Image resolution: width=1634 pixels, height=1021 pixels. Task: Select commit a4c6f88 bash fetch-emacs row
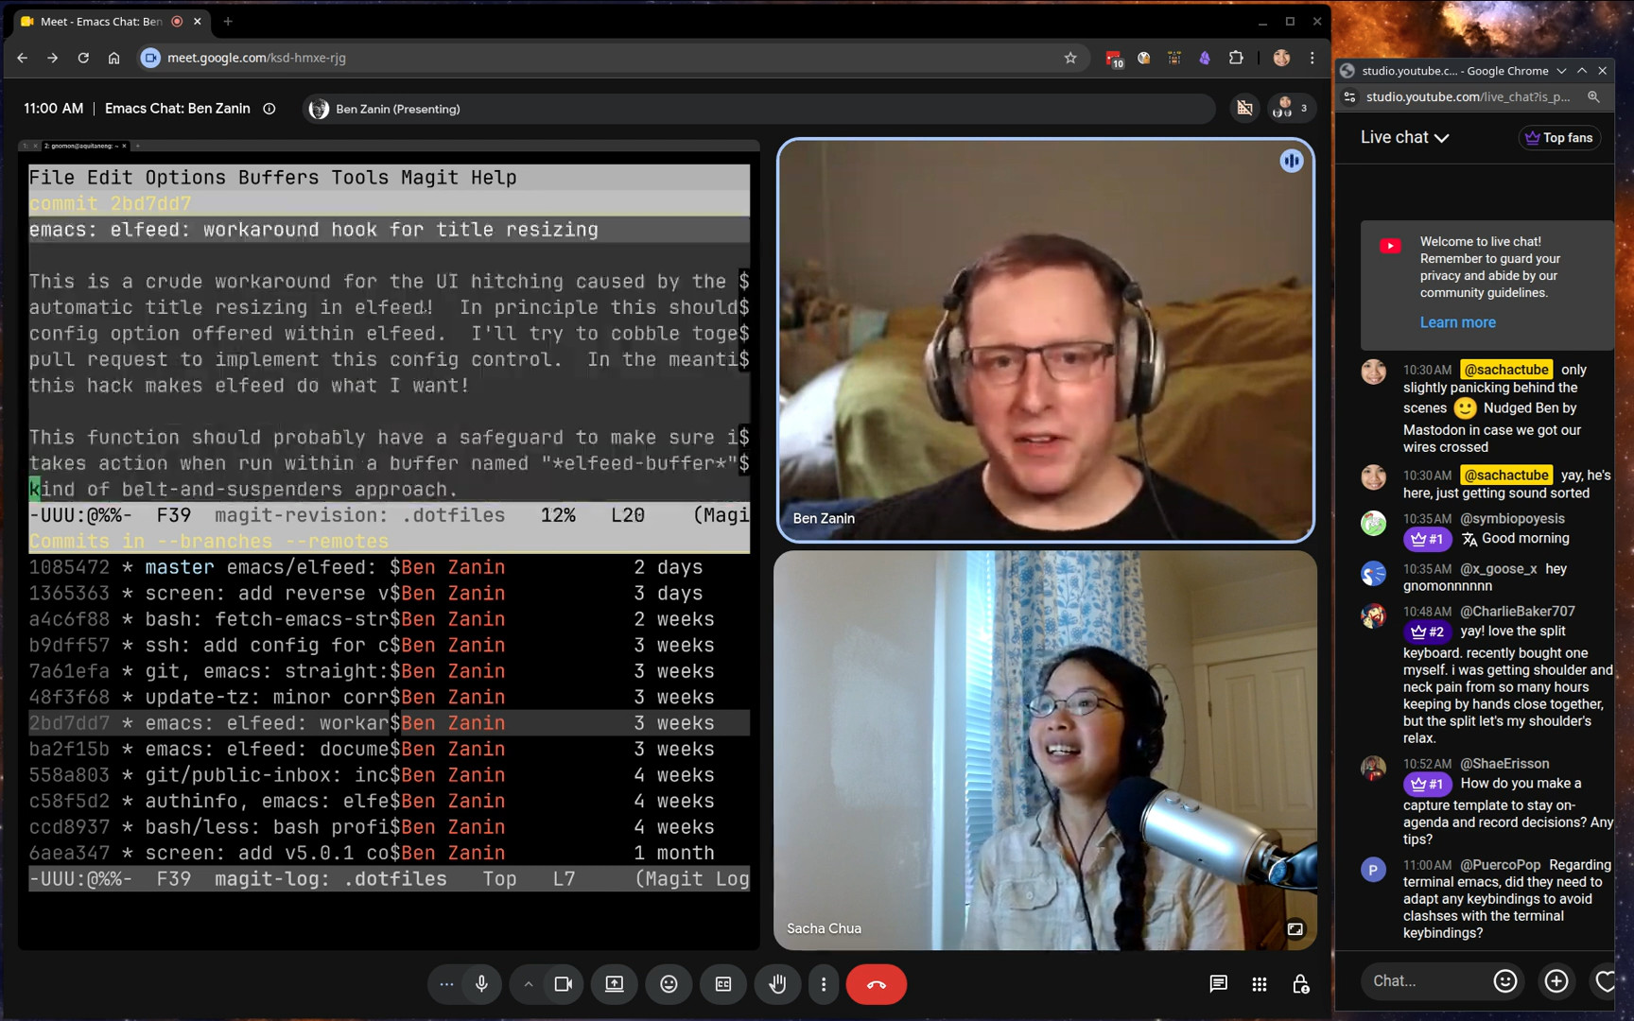(x=389, y=619)
